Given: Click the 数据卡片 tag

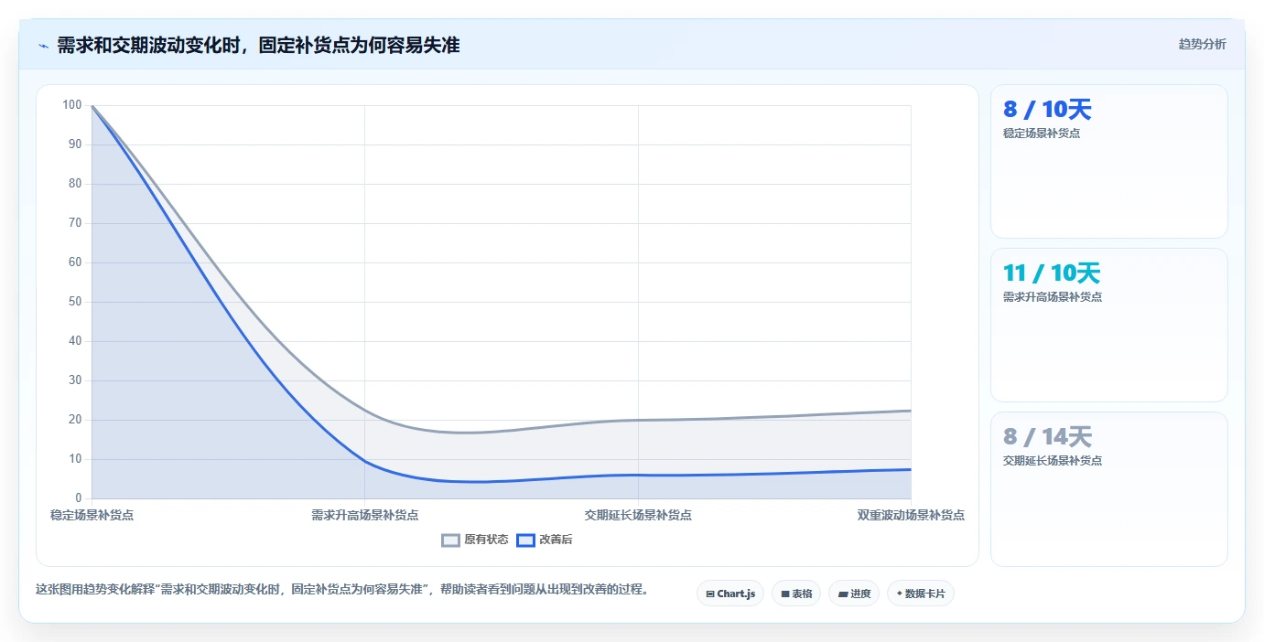Looking at the screenshot, I should coord(921,594).
